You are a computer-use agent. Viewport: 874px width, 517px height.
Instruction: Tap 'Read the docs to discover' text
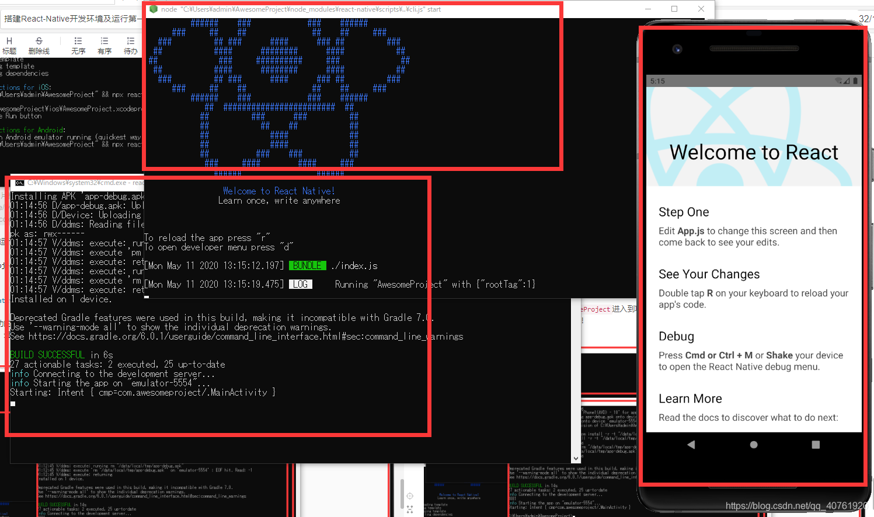coord(748,417)
